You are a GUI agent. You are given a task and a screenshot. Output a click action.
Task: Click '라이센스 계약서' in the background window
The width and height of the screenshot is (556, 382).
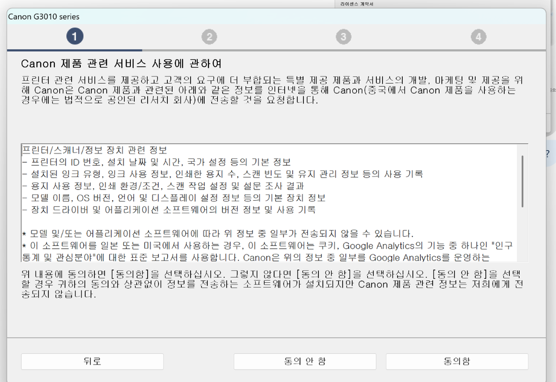(357, 4)
